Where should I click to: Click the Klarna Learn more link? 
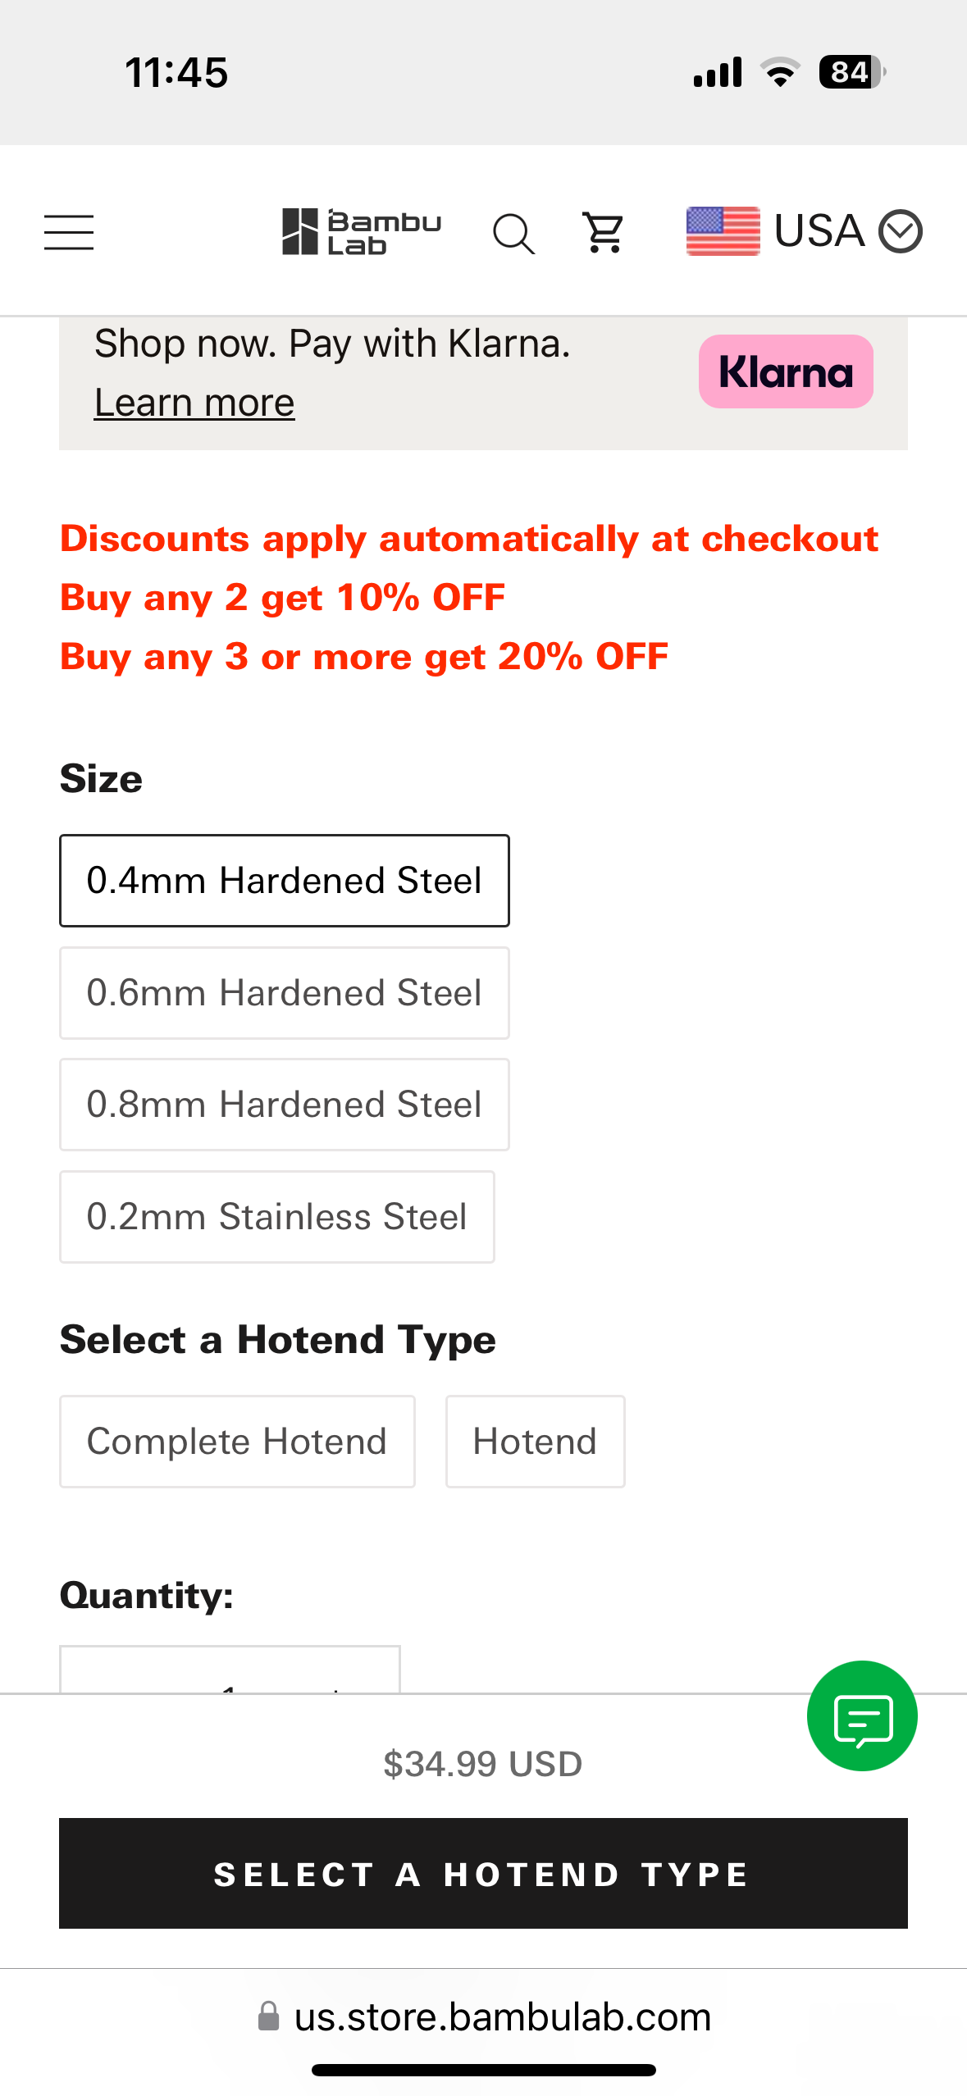[x=194, y=403]
